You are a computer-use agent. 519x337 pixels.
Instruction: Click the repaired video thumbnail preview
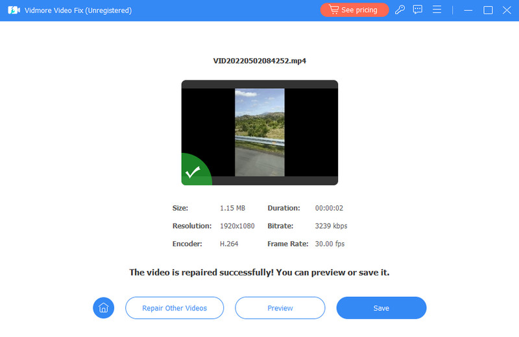[x=259, y=132]
